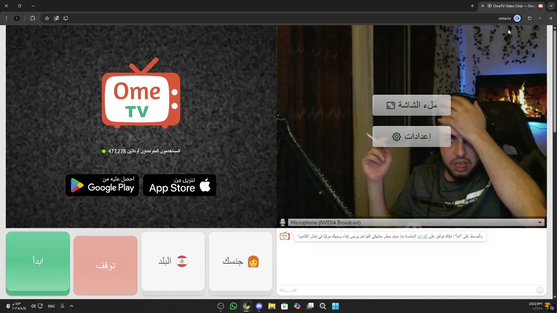This screenshot has height=313, width=557.
Task: Bookmark this page with the star
Action: point(47,18)
